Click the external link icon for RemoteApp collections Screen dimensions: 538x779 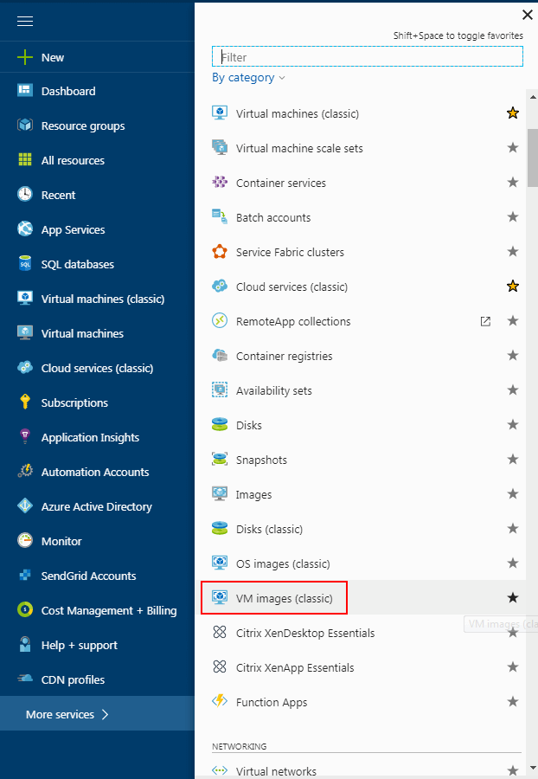485,321
